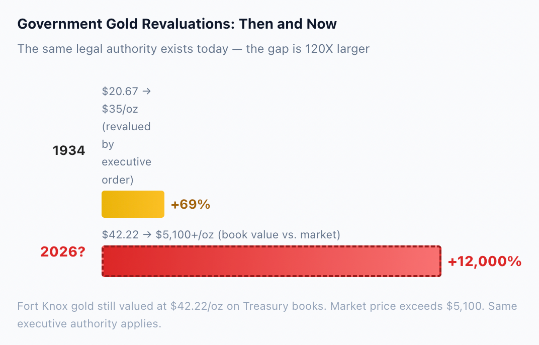Click 'Treasury books' in the footnote
The image size is (539, 345).
284,306
